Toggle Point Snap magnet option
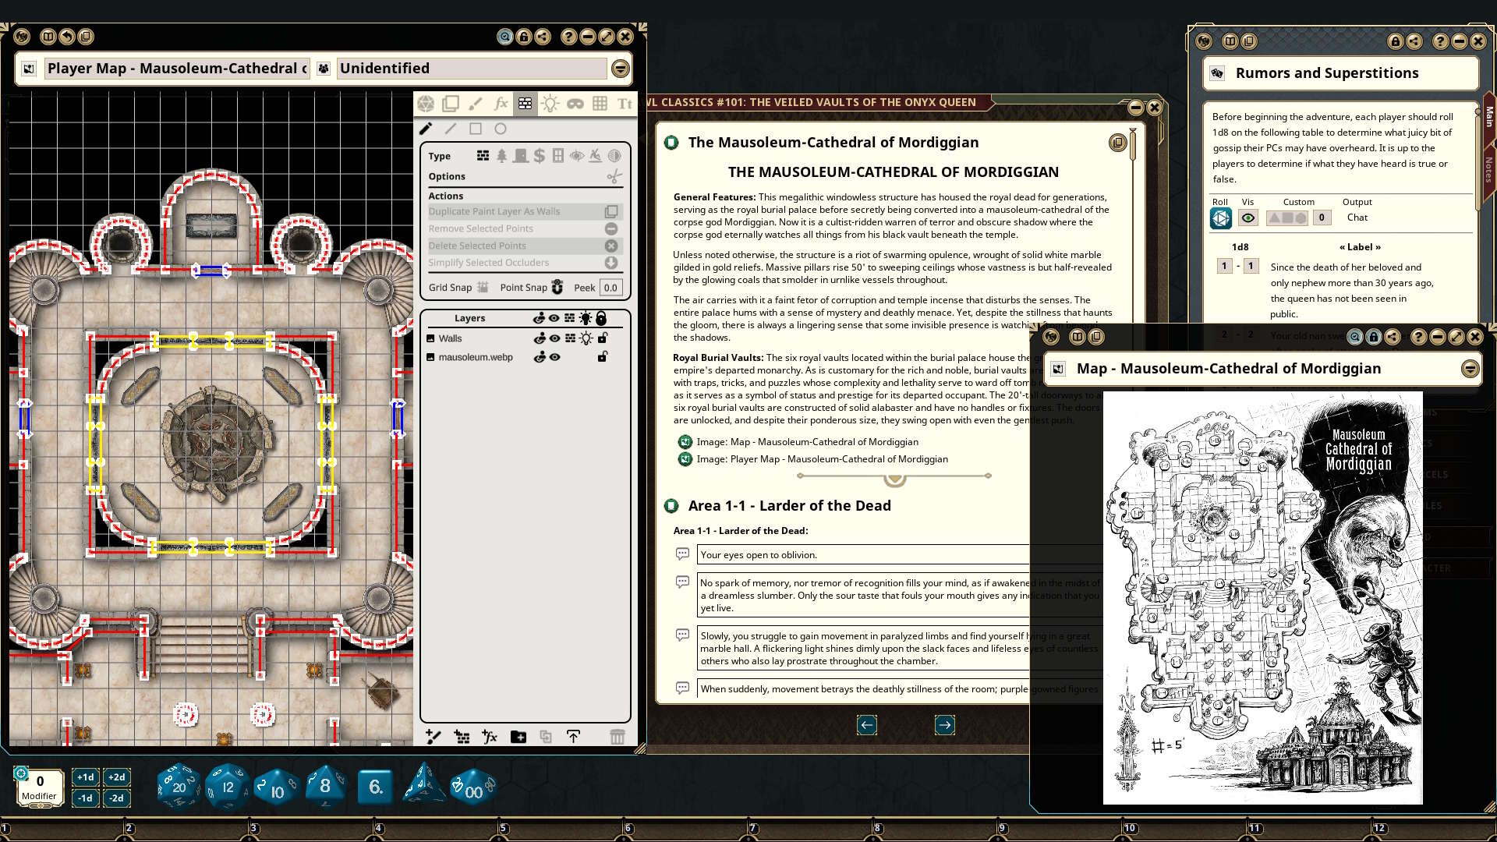Screen dimensions: 1497x842 (x=557, y=288)
